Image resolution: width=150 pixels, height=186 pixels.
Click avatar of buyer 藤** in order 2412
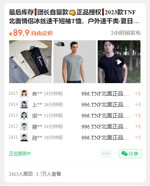pos(24,126)
